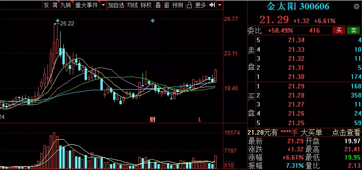
Task: Click the 15574 volume axis label
Action: [x=232, y=133]
